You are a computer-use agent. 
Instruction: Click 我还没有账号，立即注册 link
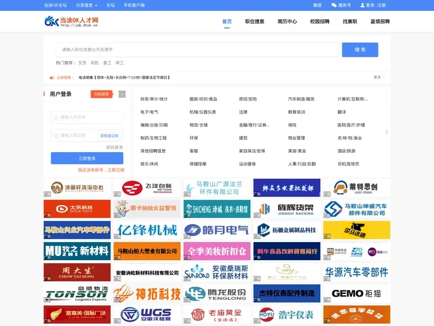coord(101,170)
